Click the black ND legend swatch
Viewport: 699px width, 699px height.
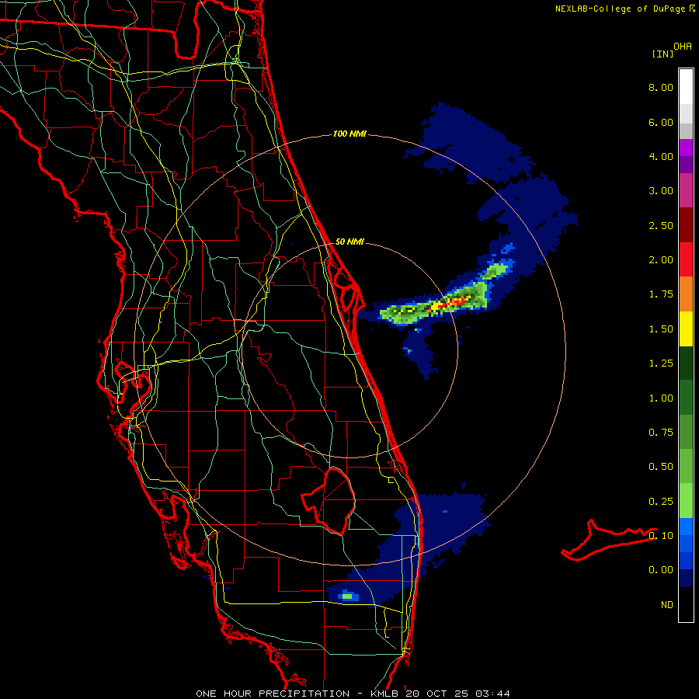tap(686, 604)
